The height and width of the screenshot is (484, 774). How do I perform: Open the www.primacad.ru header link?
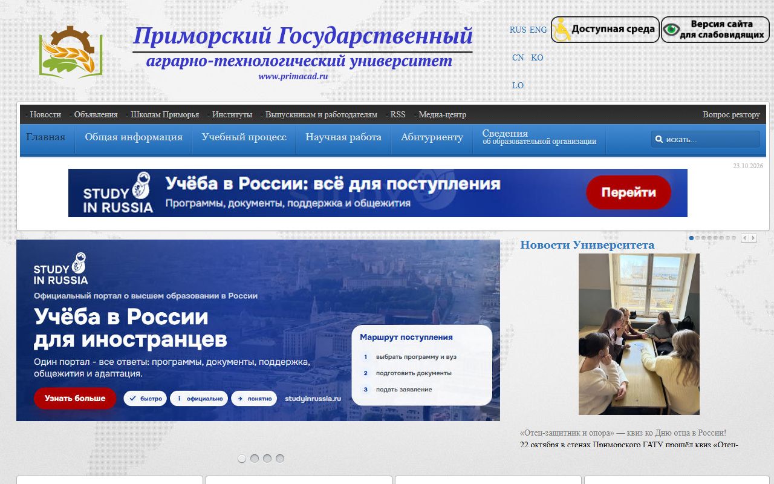[293, 76]
